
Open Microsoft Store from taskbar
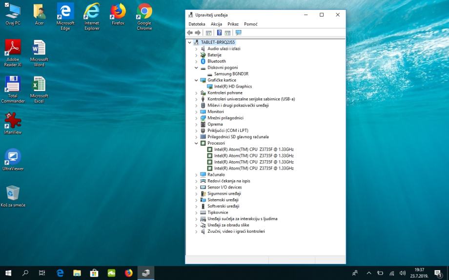pos(95,273)
